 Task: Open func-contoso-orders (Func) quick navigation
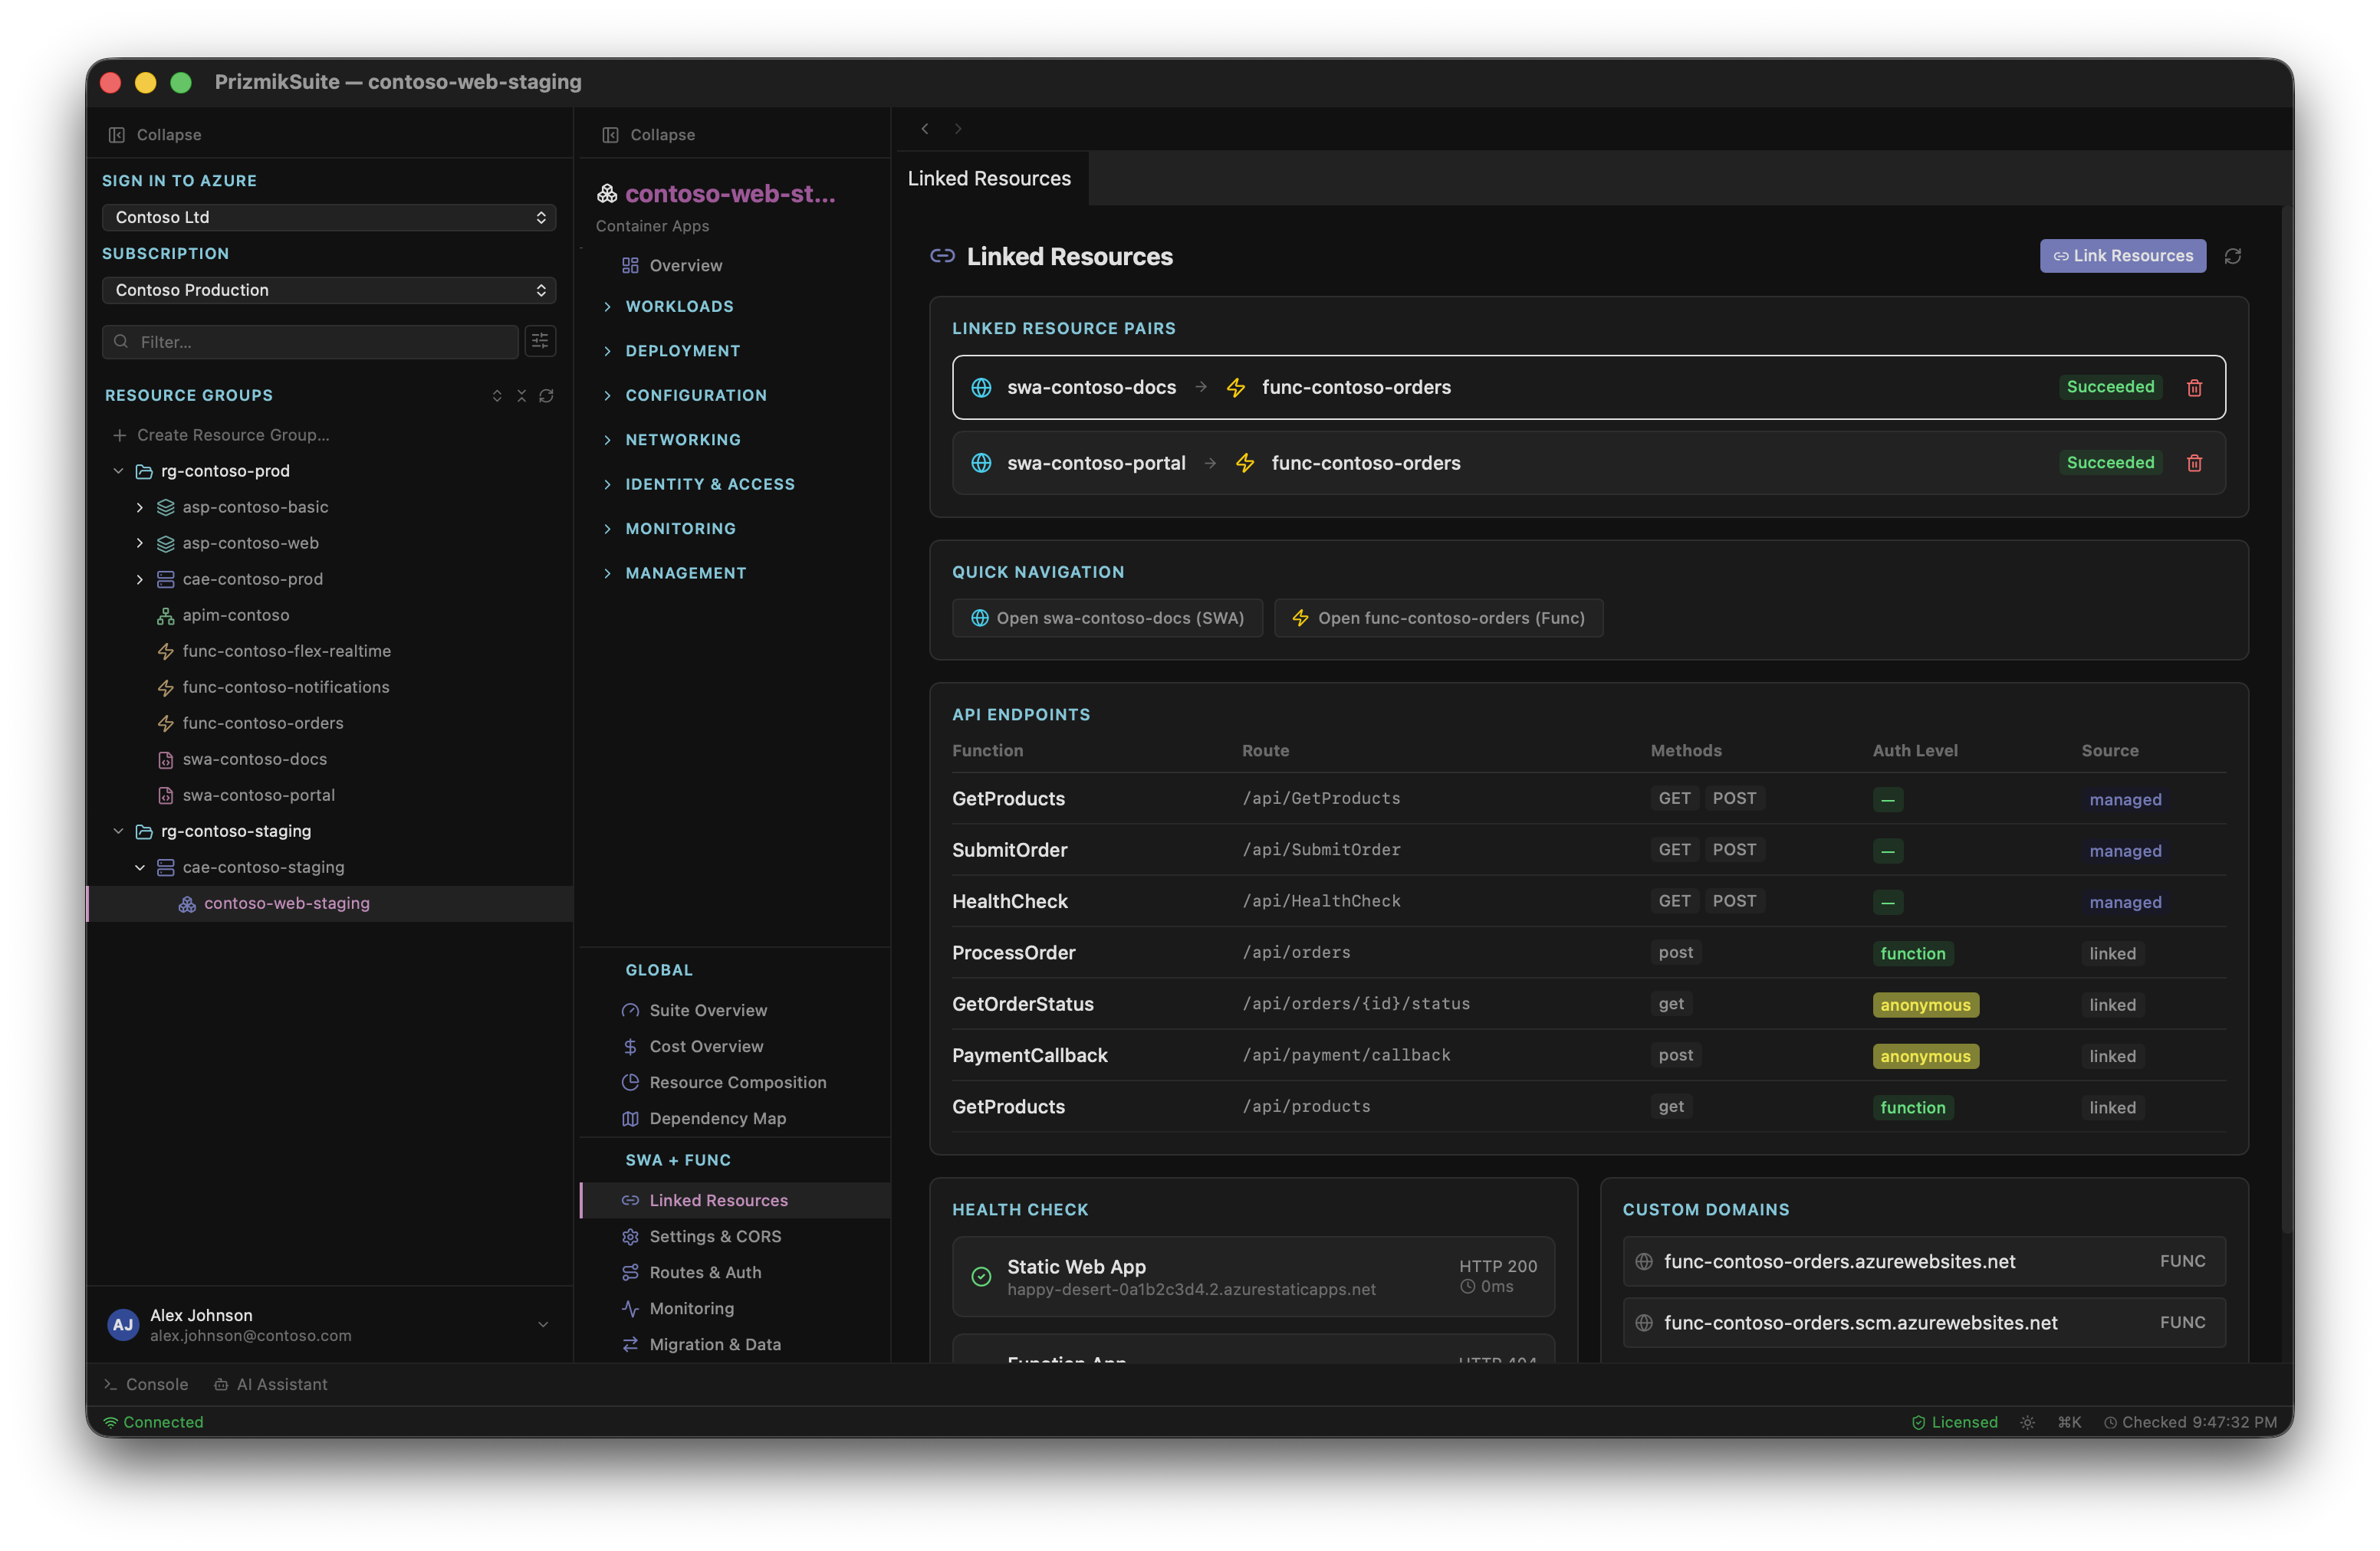click(x=1438, y=618)
